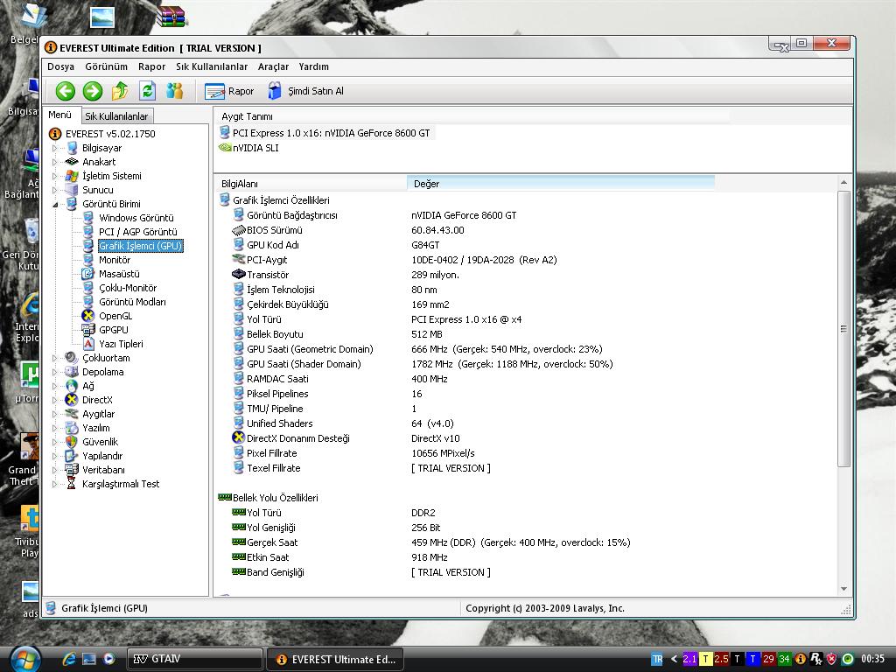Expand the Bilgisayar tree node
Viewport: 896px width, 672px height.
tap(55, 148)
